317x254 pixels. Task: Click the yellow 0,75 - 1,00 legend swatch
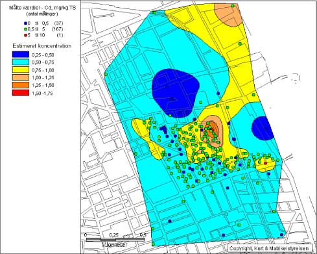tap(21, 70)
